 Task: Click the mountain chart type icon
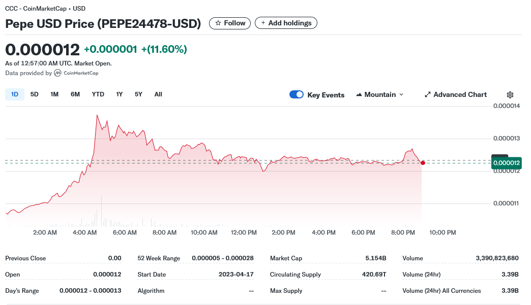359,95
